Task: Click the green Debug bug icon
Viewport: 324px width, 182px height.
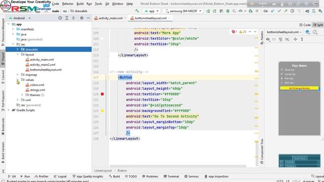Action: (x=228, y=11)
